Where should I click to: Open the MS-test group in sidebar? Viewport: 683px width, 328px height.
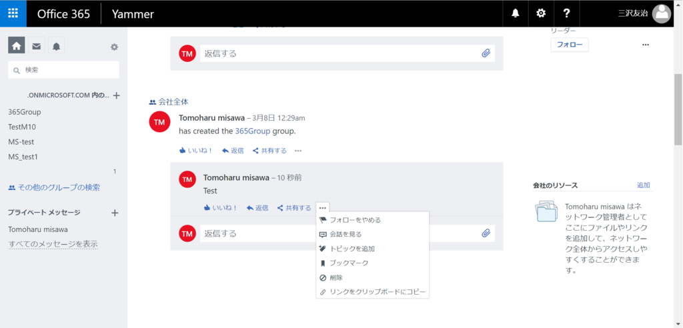click(x=21, y=141)
